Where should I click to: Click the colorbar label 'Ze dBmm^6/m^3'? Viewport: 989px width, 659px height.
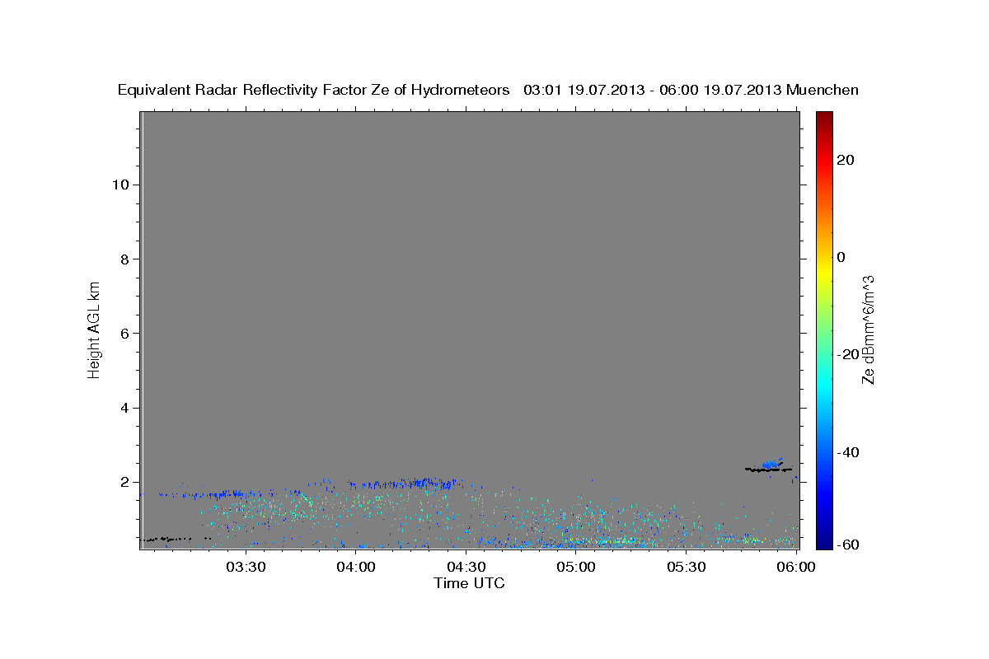click(x=868, y=329)
